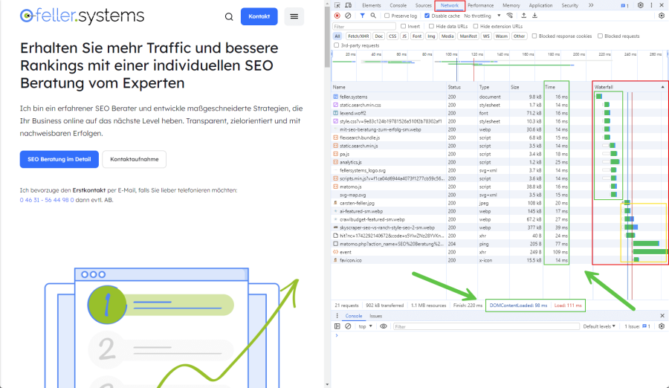The width and height of the screenshot is (669, 388).
Task: Open the No throttling dropdown
Action: click(482, 16)
